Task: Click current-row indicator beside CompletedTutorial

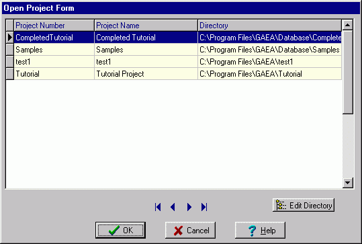Action: [x=9, y=38]
